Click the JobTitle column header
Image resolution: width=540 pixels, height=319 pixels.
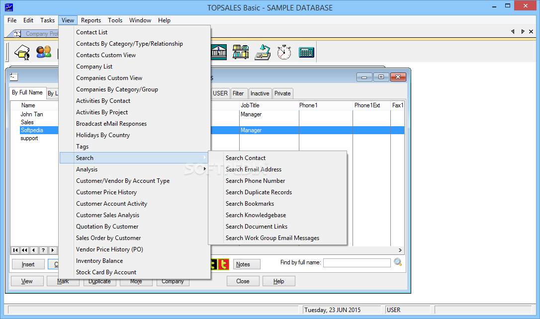coord(269,105)
